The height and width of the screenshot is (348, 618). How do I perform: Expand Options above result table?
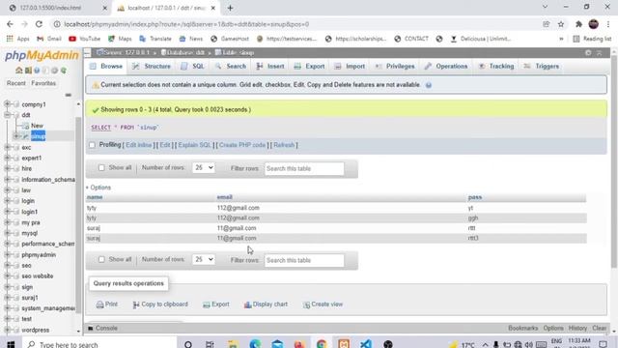[98, 188]
